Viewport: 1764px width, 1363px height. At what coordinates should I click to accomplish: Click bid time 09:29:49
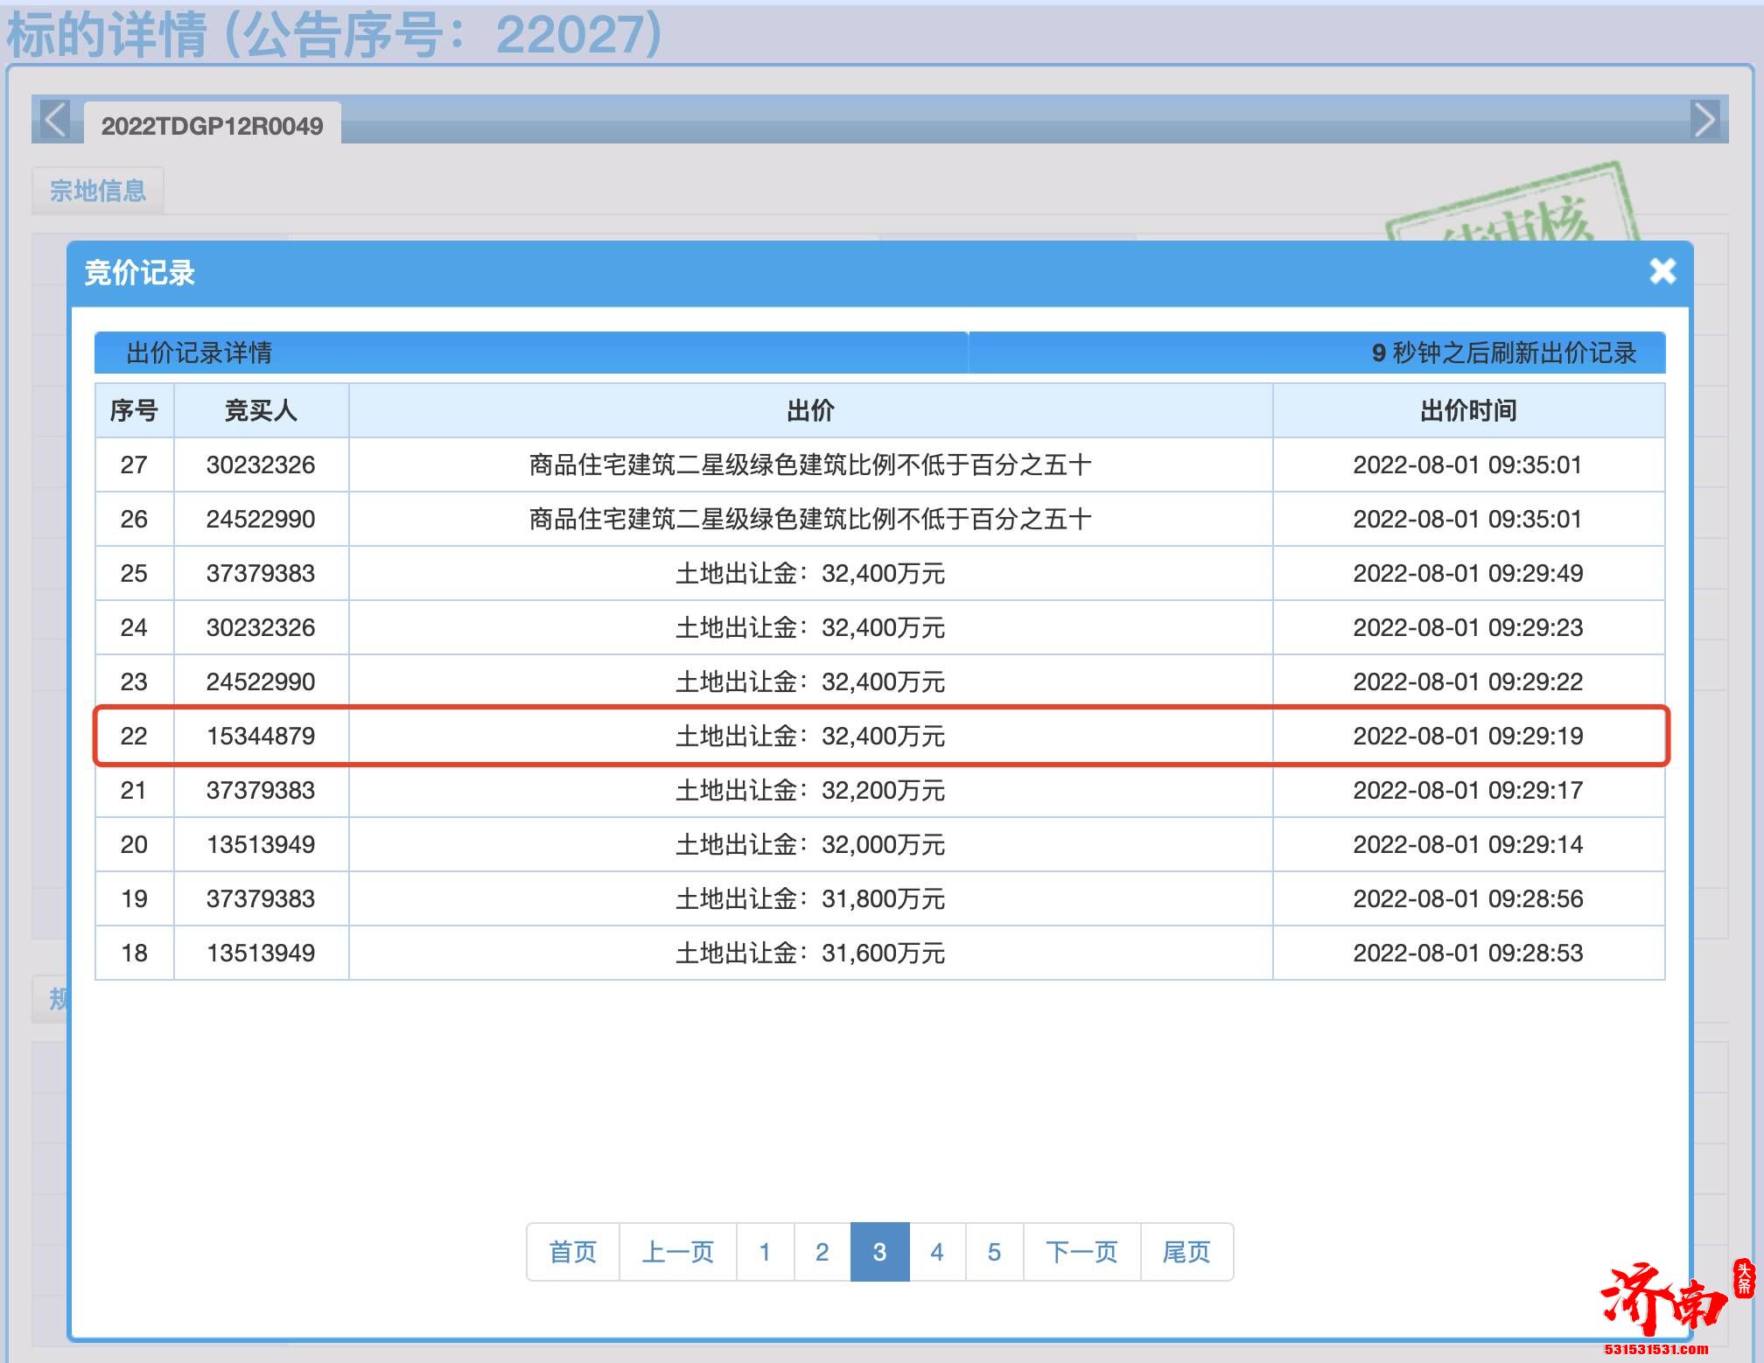pyautogui.click(x=1468, y=573)
